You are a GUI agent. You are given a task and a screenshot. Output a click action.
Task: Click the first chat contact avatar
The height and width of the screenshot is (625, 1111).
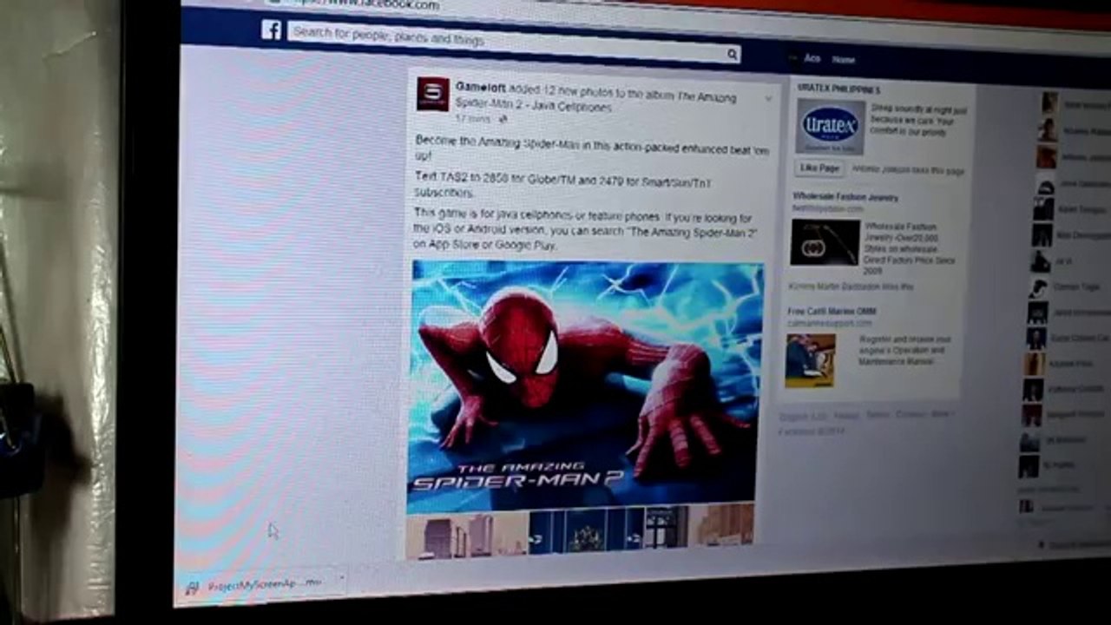1049,103
